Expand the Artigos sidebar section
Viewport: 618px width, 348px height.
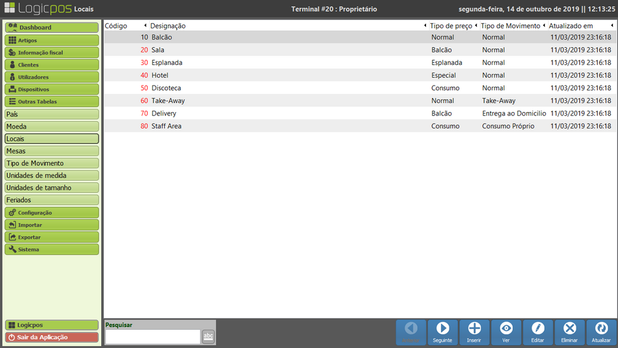[x=52, y=40]
